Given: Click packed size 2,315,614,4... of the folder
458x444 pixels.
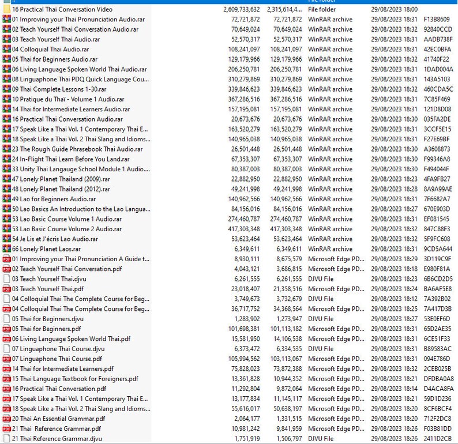Looking at the screenshot, I should pyautogui.click(x=284, y=9).
